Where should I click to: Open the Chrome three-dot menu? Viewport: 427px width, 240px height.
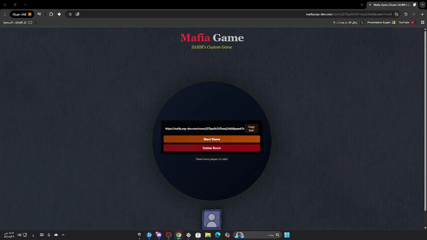[x=5, y=14]
